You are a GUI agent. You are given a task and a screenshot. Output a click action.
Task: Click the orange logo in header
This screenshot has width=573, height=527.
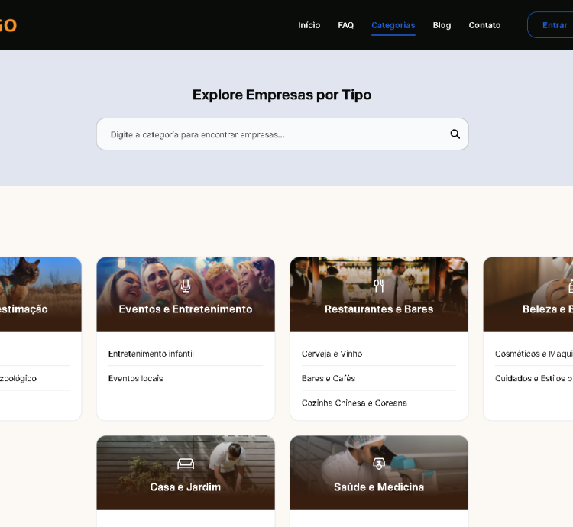point(8,25)
